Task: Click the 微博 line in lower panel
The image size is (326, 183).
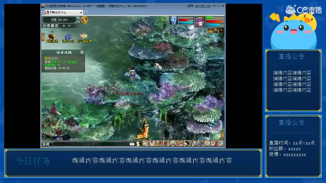Action: [x=287, y=155]
